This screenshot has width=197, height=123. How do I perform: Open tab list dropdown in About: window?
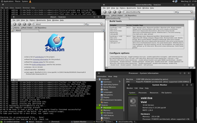click(102, 30)
